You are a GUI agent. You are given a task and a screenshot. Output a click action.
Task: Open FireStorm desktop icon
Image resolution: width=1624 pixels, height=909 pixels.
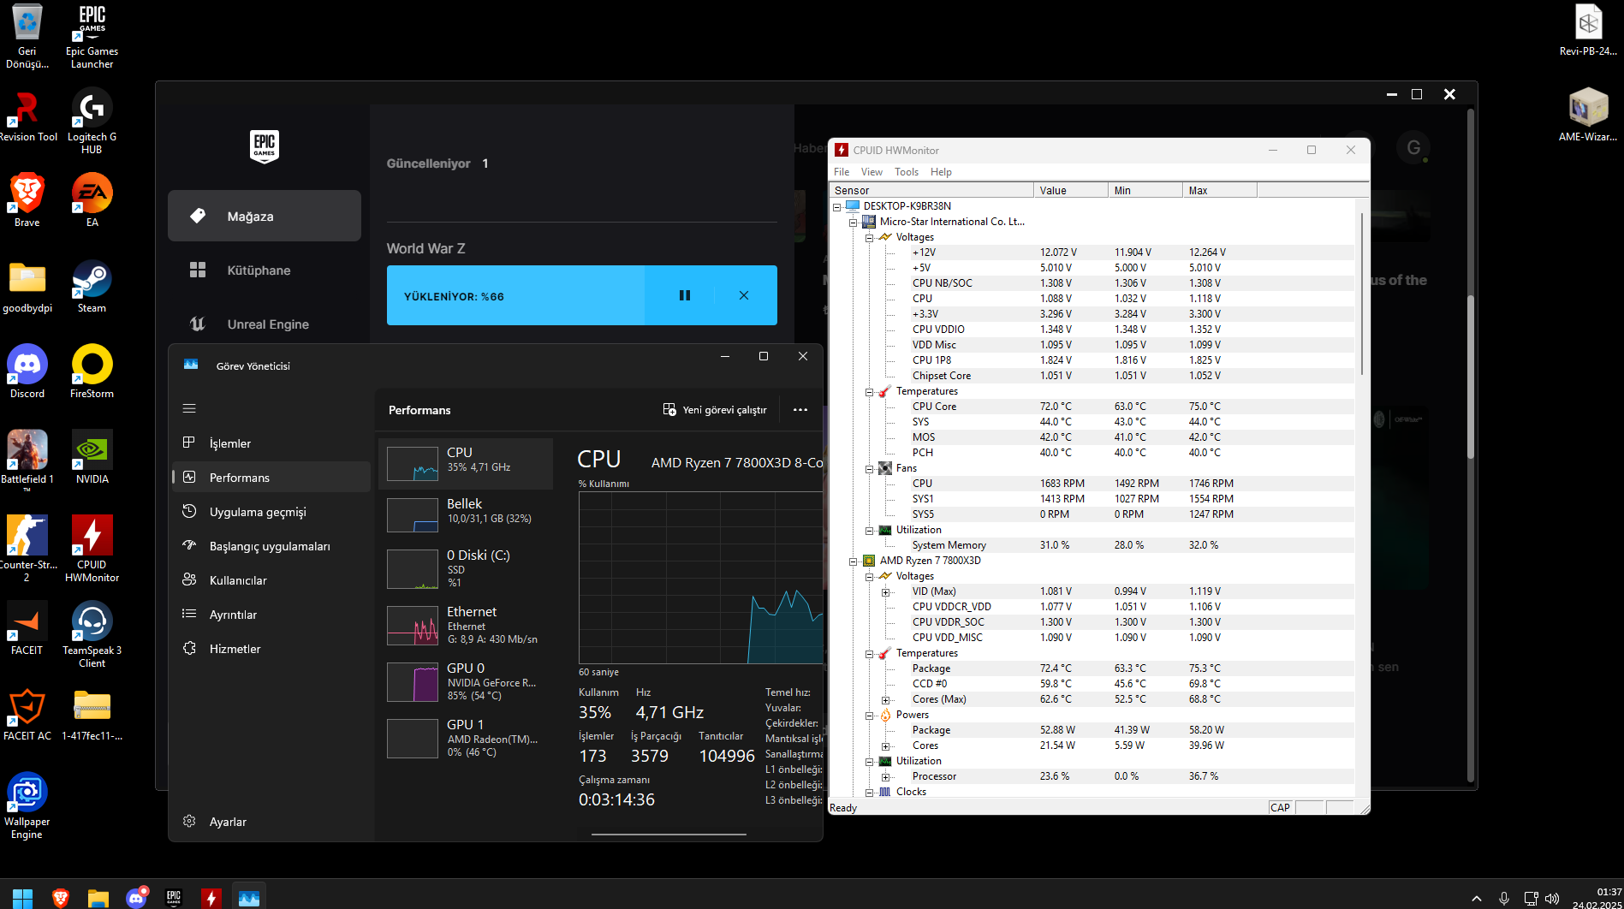tap(92, 371)
